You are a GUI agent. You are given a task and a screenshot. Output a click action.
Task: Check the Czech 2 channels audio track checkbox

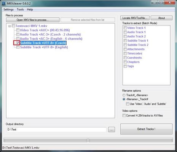coord(18,34)
